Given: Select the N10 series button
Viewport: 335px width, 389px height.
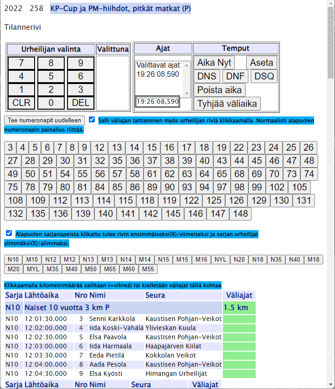Looking at the screenshot, I should click(x=13, y=259).
